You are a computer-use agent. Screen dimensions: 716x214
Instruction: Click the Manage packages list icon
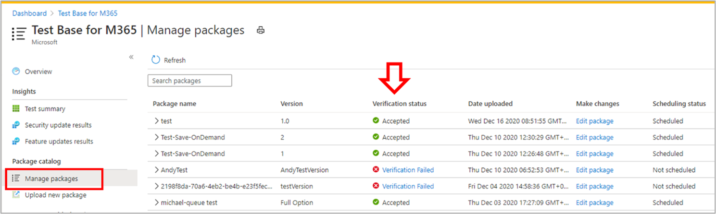pos(16,178)
